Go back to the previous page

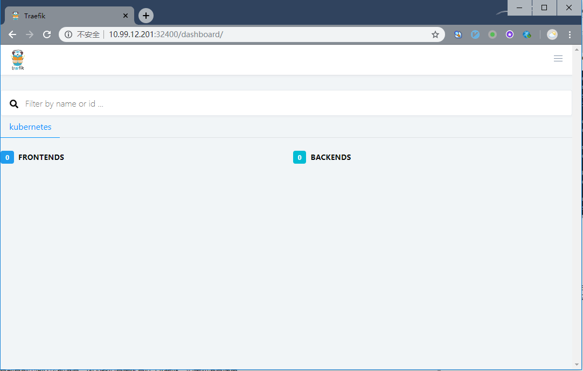pos(12,34)
